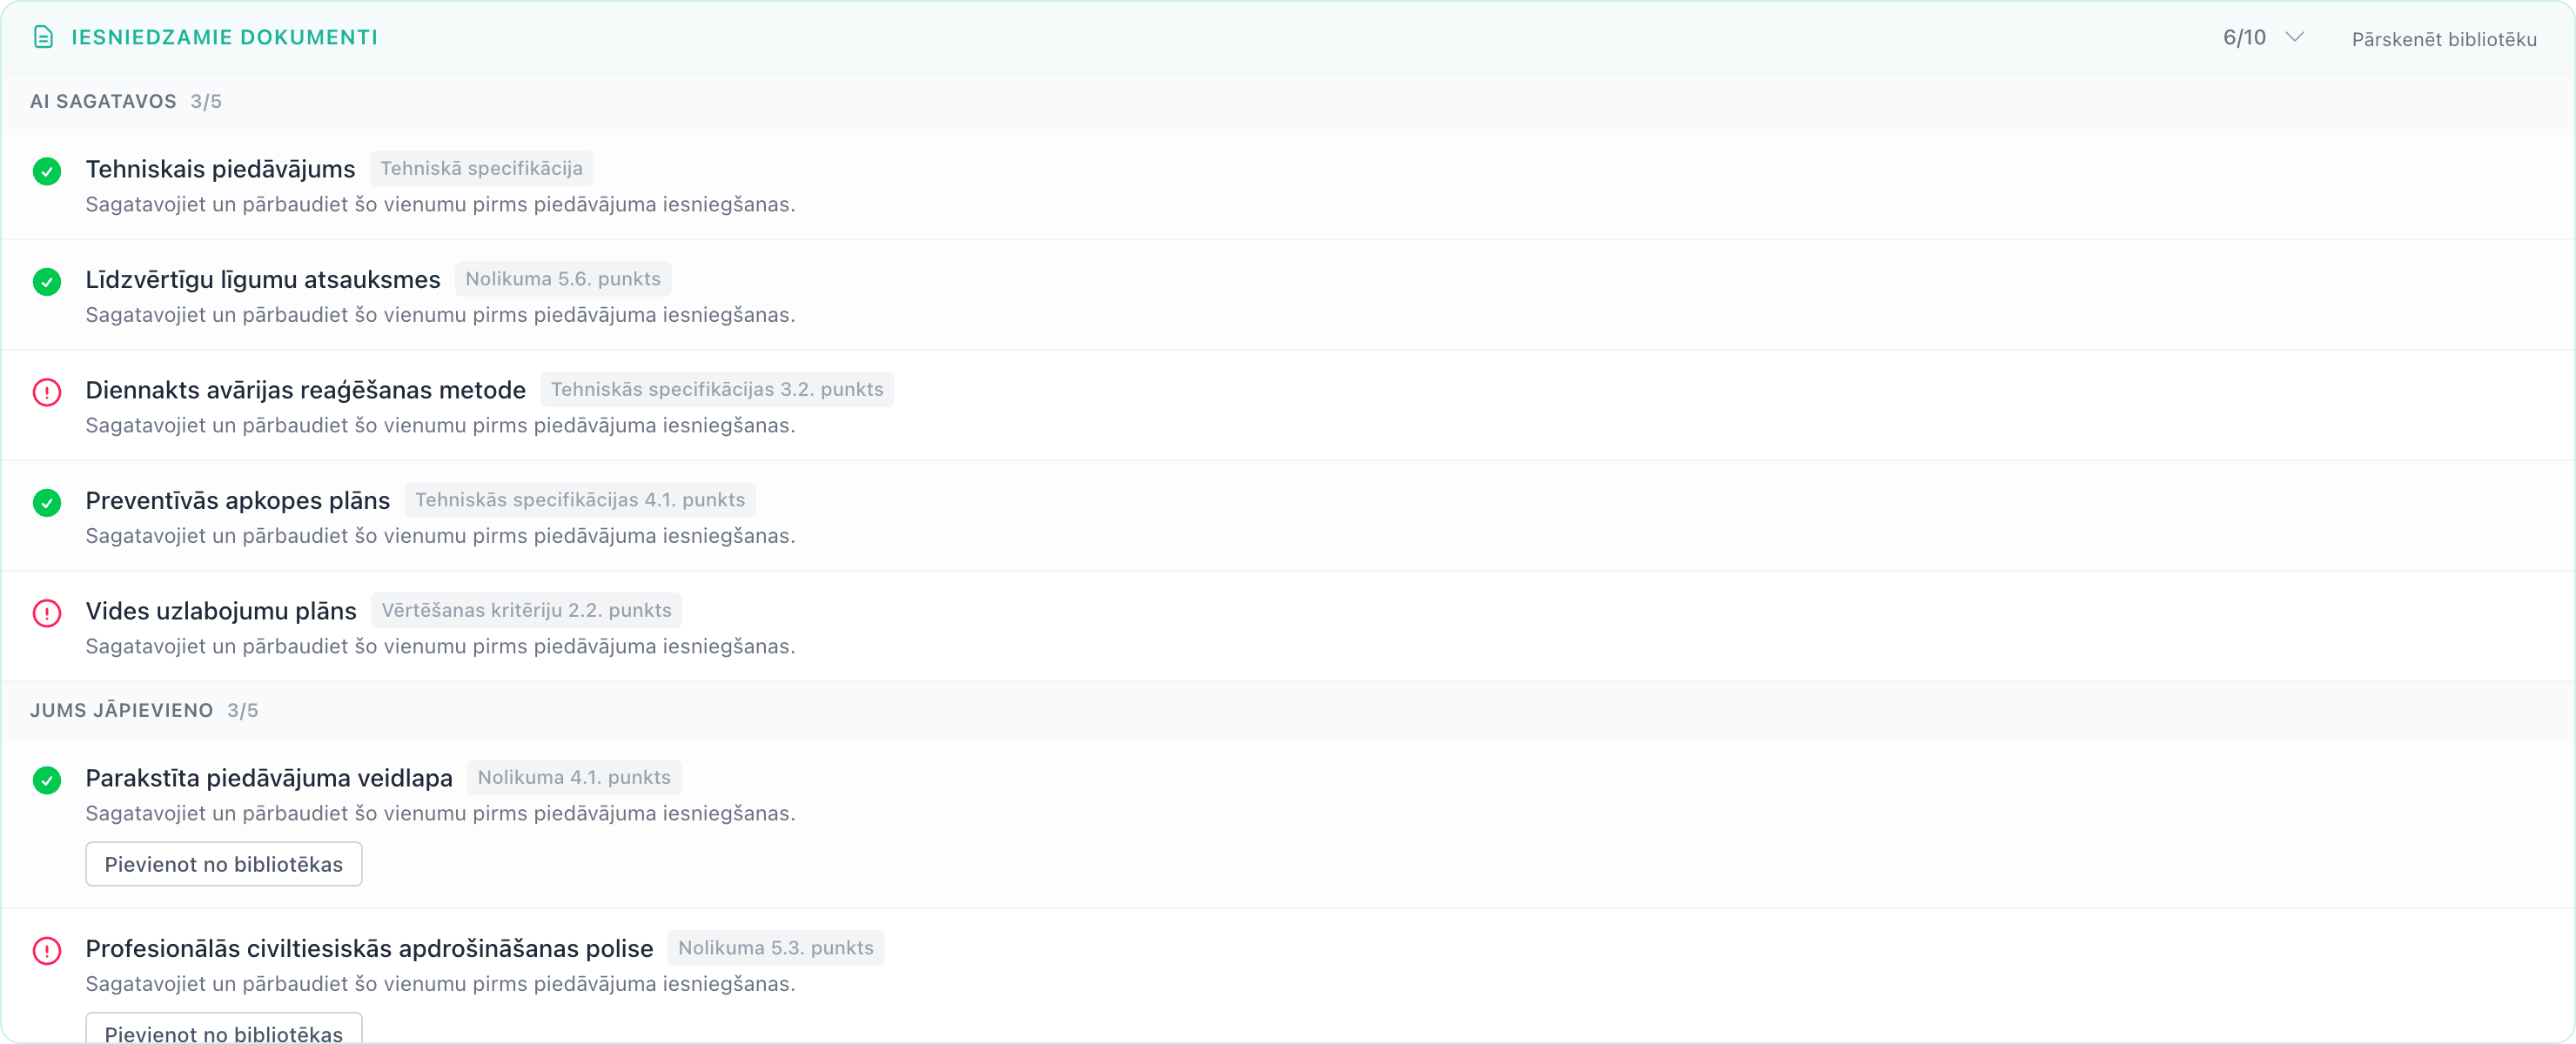2576x1044 pixels.
Task: Click the 6/10 progress counter
Action: point(2244,37)
